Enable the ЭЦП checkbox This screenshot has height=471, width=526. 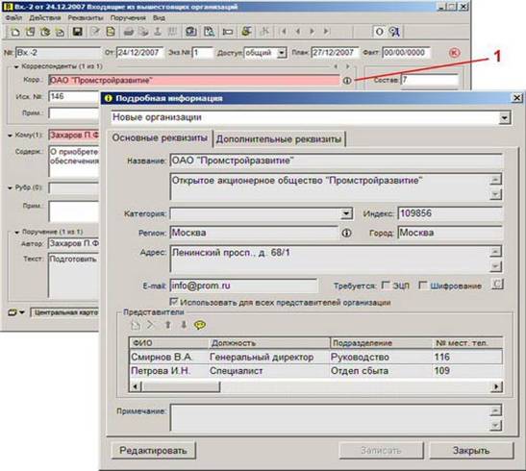tap(386, 285)
